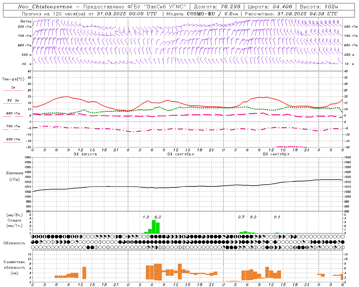Click the Давление pressure panel label
Screen dimensions: 359x287
click(15, 173)
